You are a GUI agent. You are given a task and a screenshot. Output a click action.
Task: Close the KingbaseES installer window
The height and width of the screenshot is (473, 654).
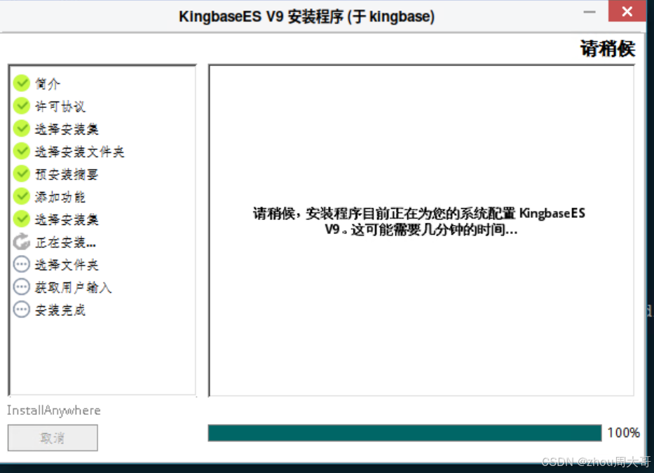[x=627, y=11]
